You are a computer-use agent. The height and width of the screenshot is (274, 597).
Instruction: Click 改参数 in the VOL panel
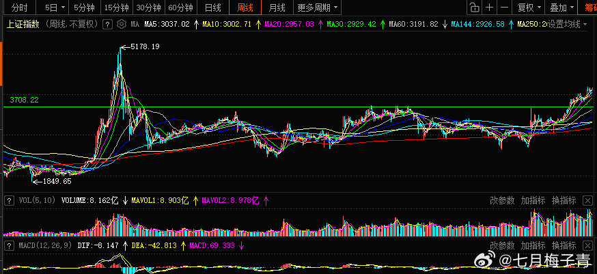(x=502, y=200)
